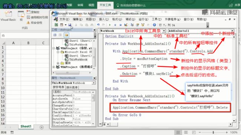Viewport: 241px width, 135px height.
Task: Select the Sheet1 worksheet tab
Action: [26, 126]
